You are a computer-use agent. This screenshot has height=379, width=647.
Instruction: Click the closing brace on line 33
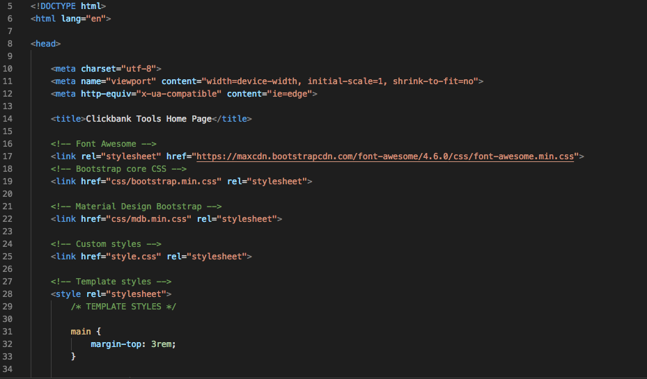73,356
